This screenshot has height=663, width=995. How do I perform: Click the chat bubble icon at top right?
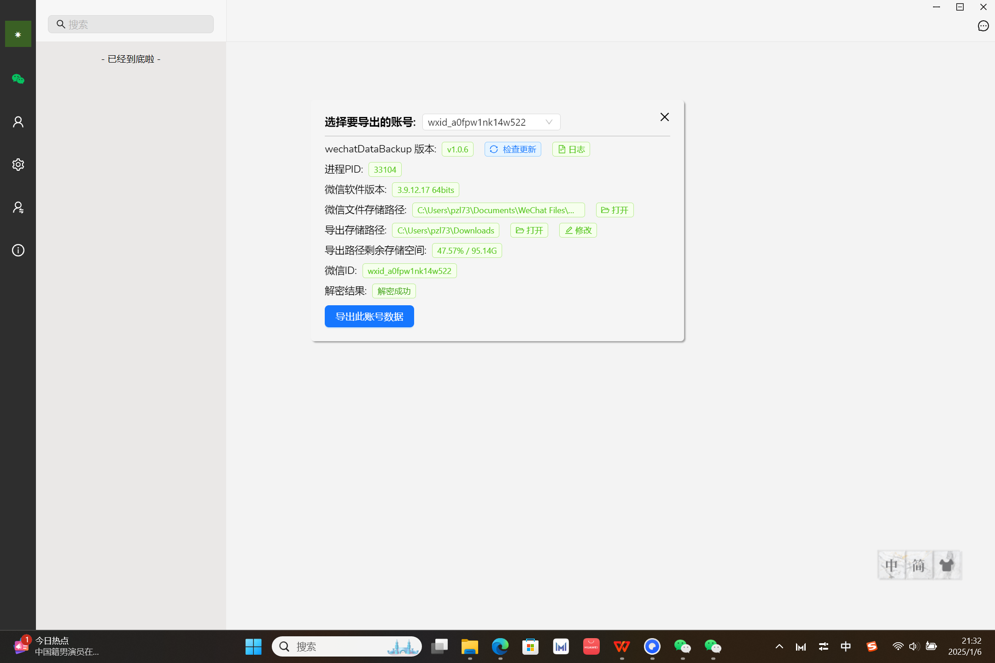[983, 26]
